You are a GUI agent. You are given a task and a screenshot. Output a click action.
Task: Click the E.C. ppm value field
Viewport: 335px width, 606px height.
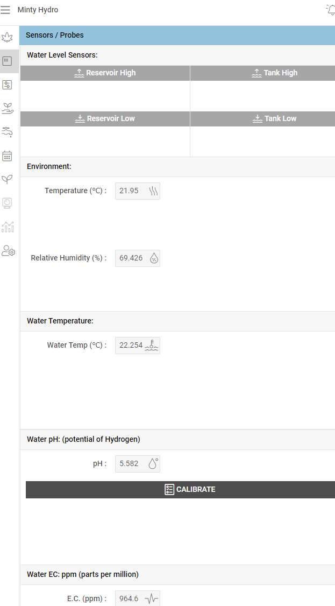(130, 598)
